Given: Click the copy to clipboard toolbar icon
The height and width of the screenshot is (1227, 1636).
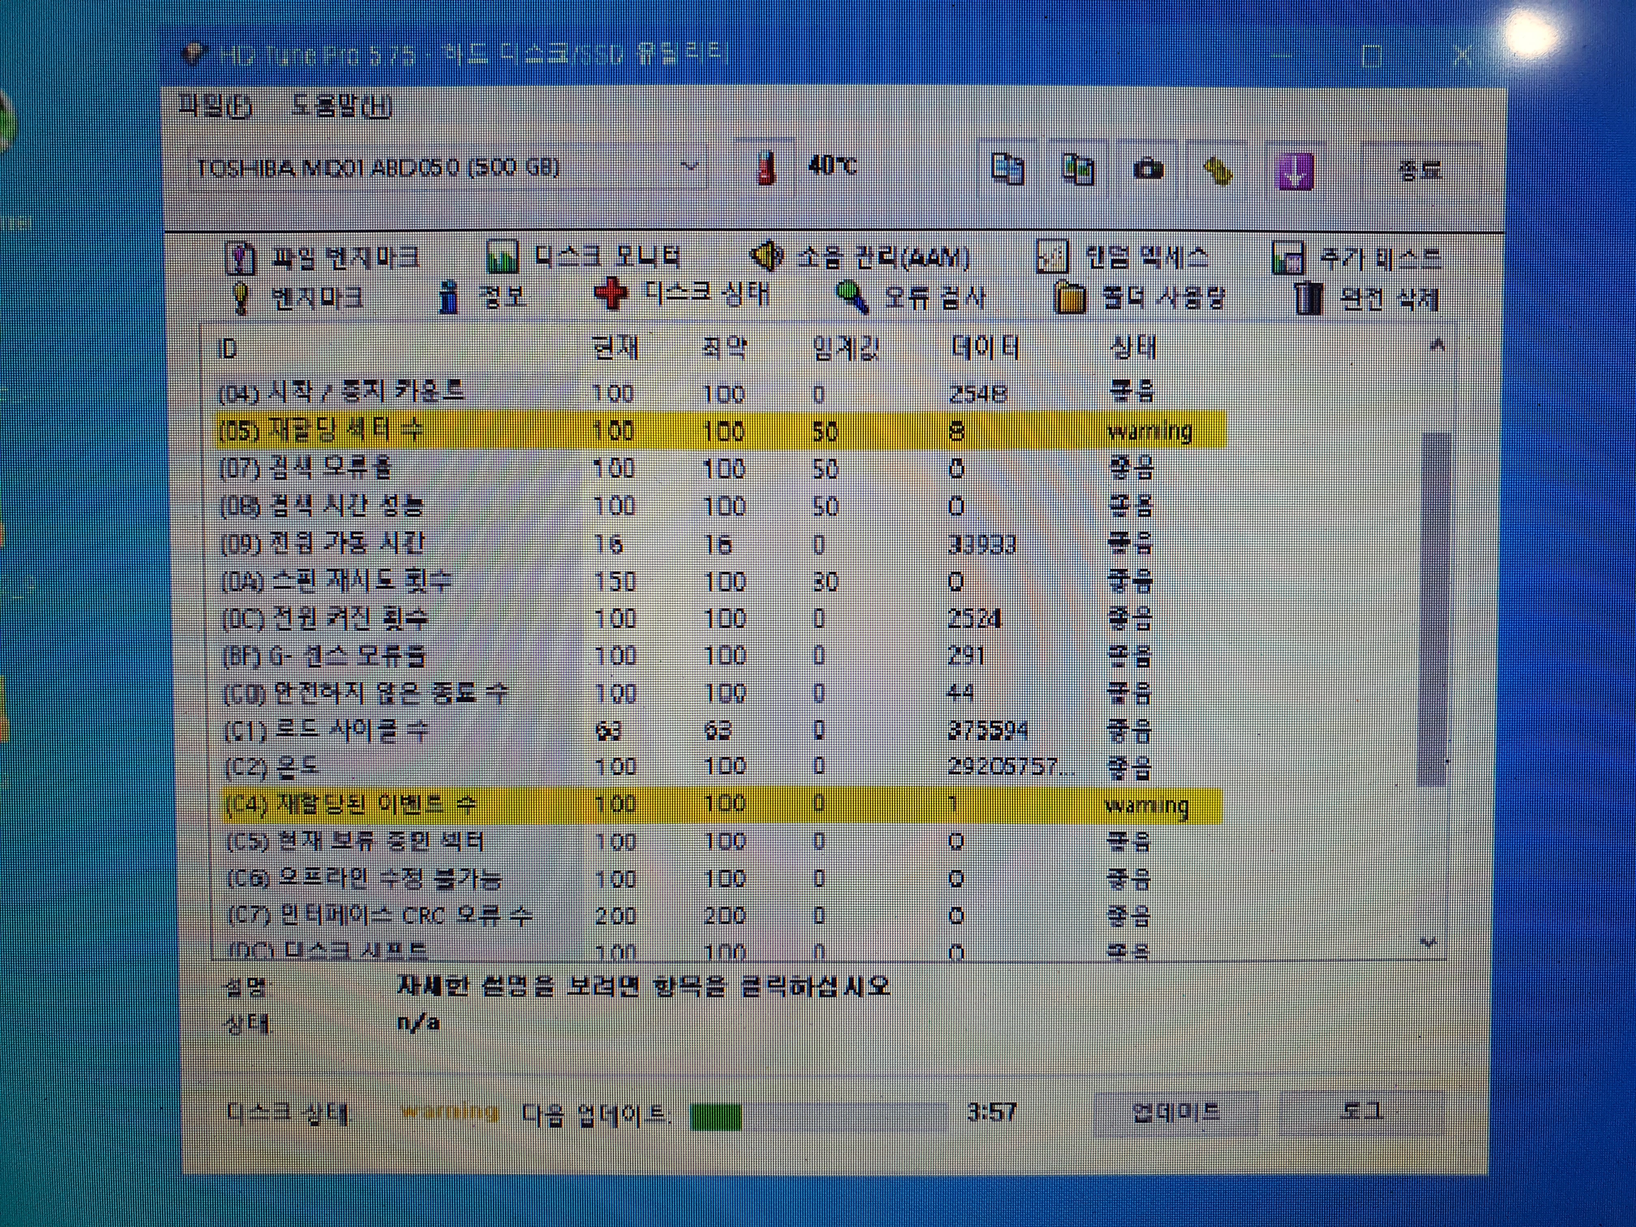Looking at the screenshot, I should click(x=1007, y=169).
